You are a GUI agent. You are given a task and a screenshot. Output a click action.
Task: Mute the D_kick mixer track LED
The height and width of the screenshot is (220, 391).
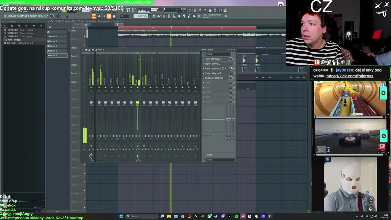[150, 87]
